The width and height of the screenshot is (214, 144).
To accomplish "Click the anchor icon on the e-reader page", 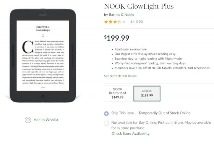I will (x=43, y=36).
